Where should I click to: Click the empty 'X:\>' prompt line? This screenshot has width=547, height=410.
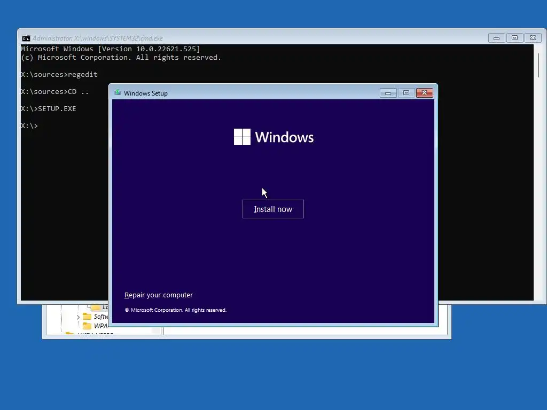point(29,125)
